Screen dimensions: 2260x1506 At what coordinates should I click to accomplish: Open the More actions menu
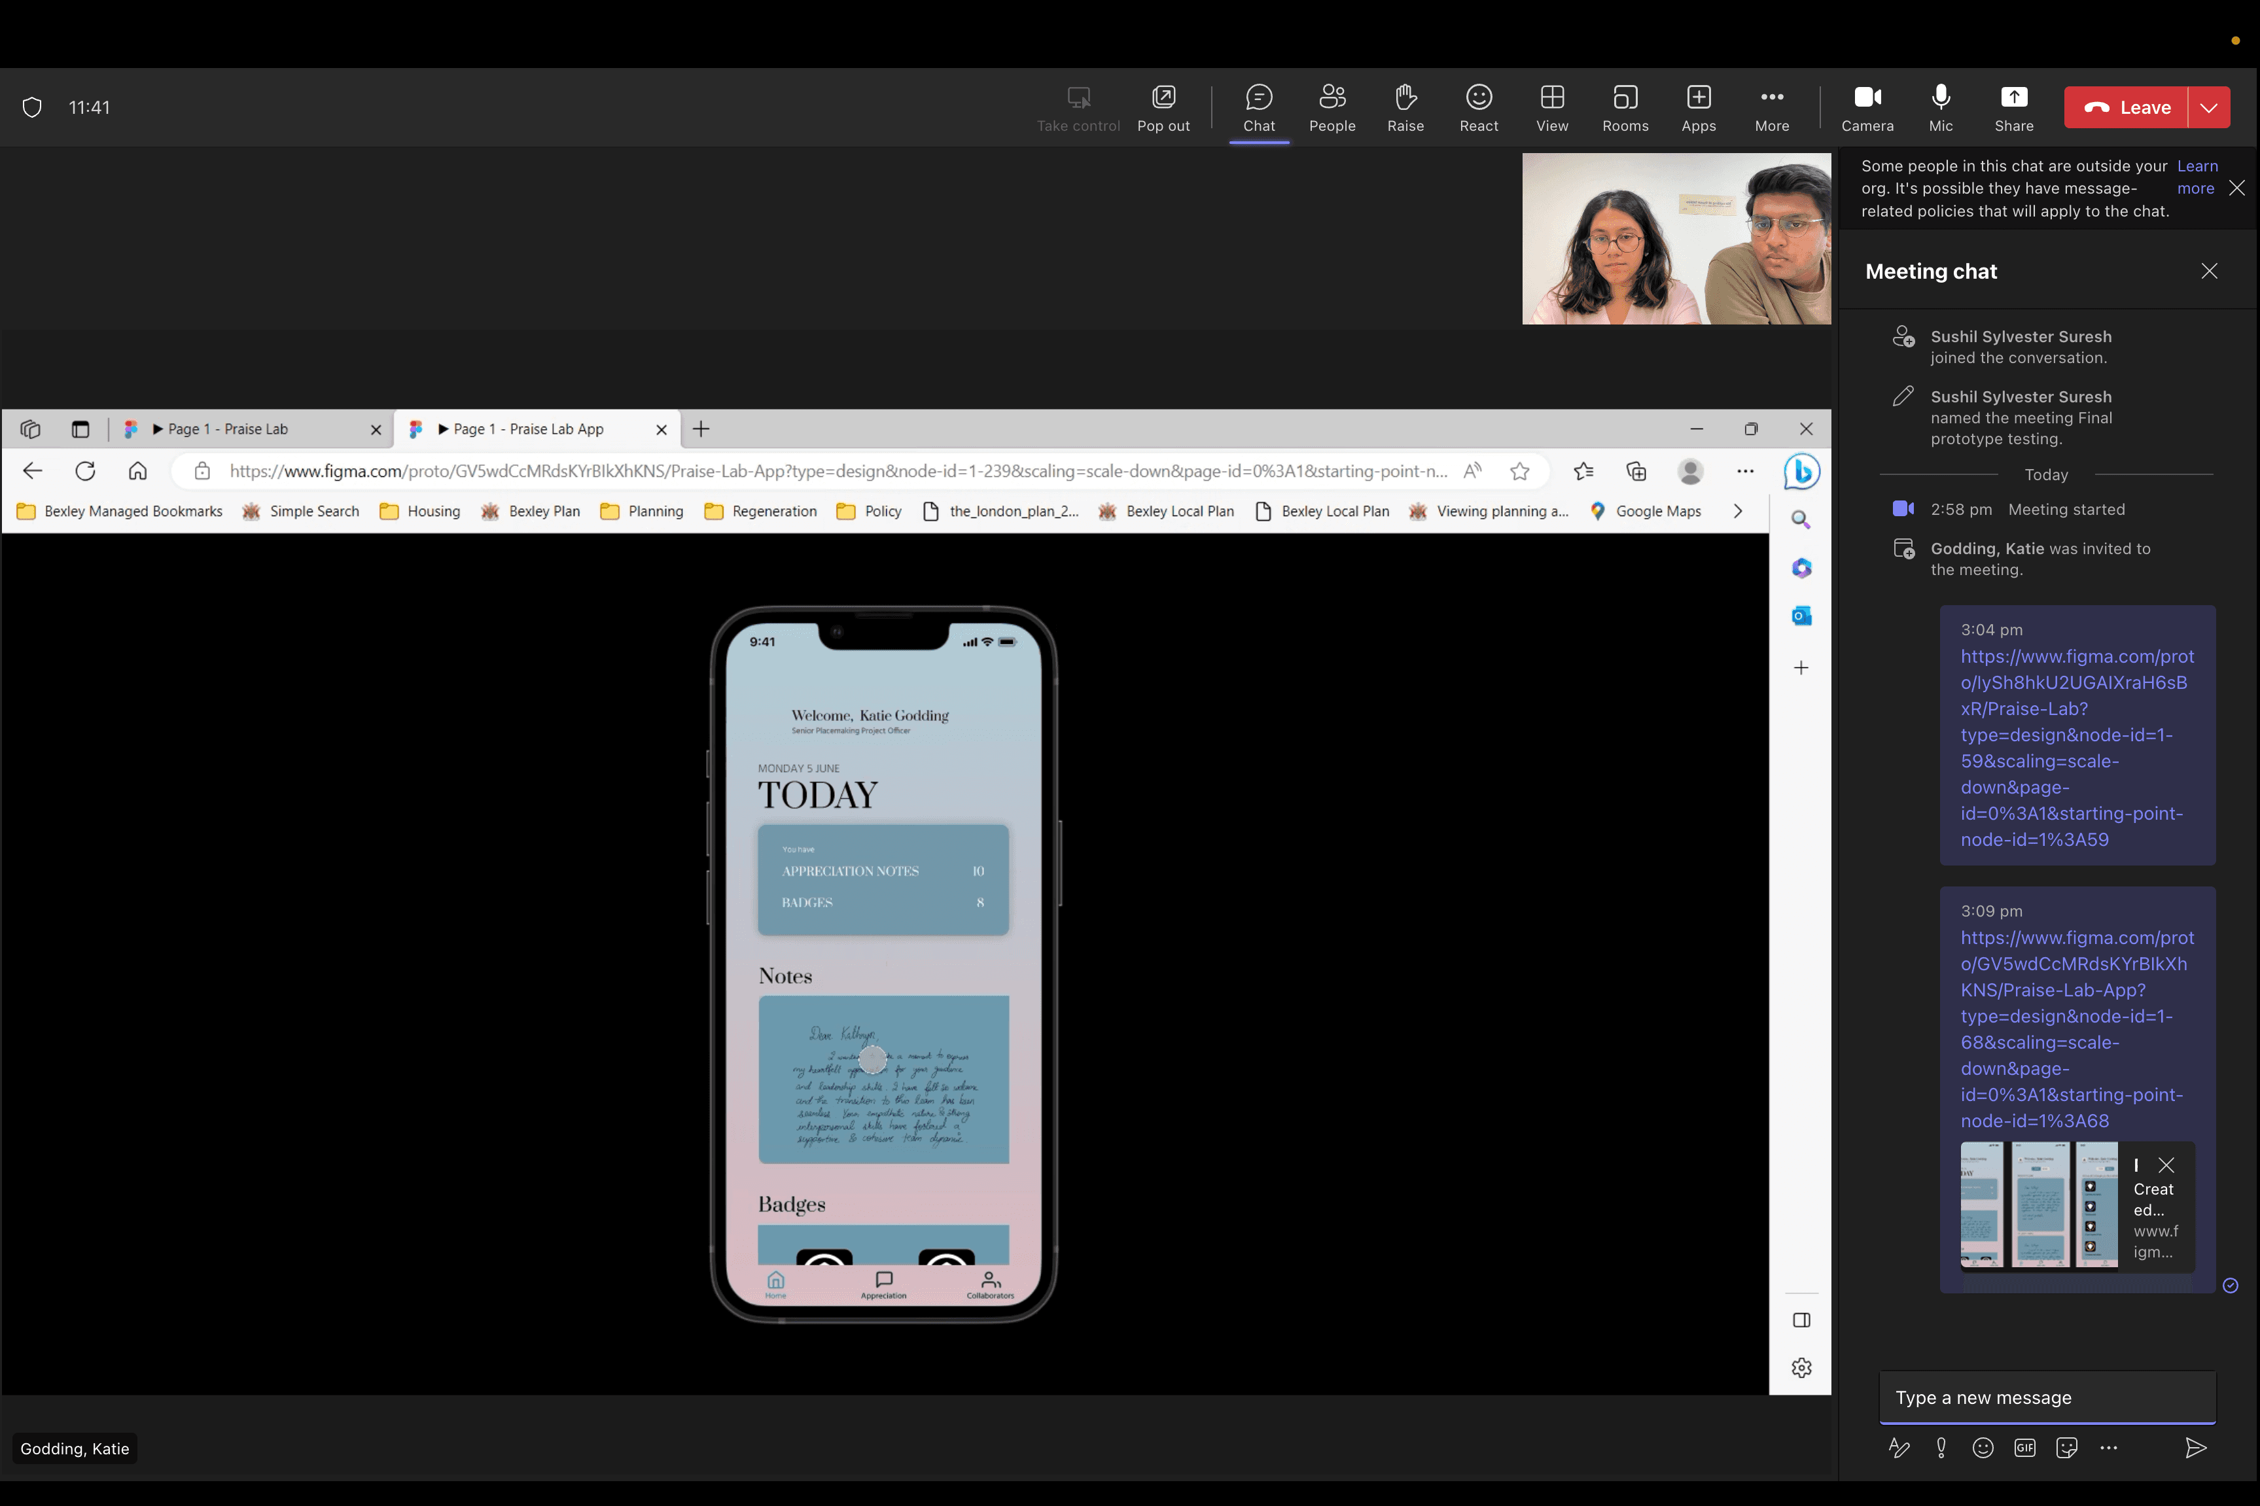pos(1771,107)
